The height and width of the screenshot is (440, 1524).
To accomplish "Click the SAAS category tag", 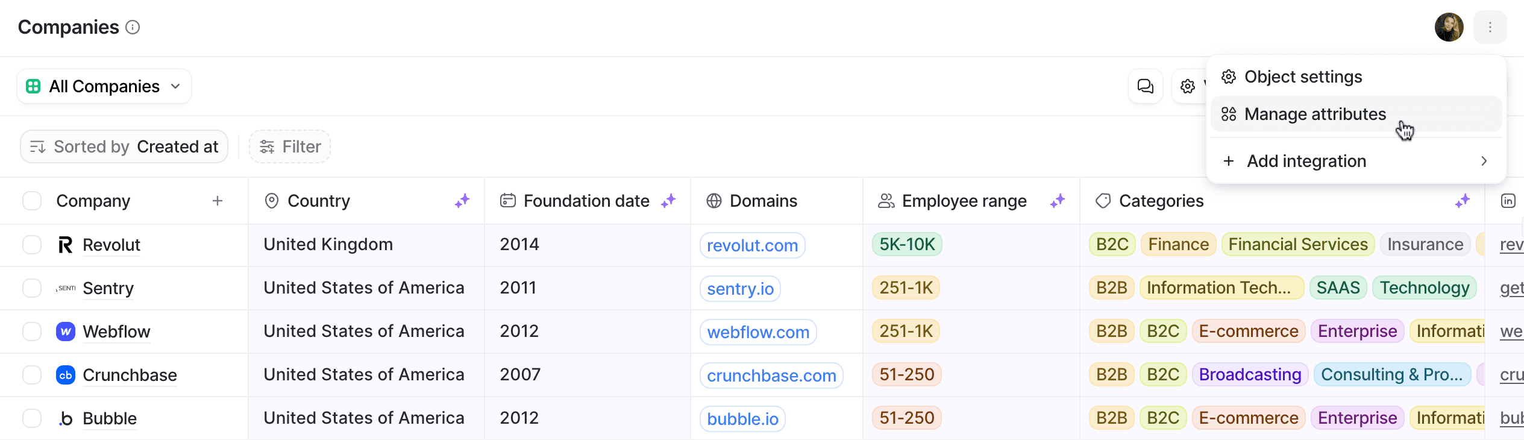I will (x=1338, y=288).
